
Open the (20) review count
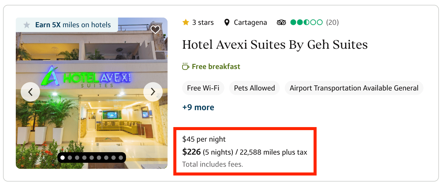tap(332, 22)
